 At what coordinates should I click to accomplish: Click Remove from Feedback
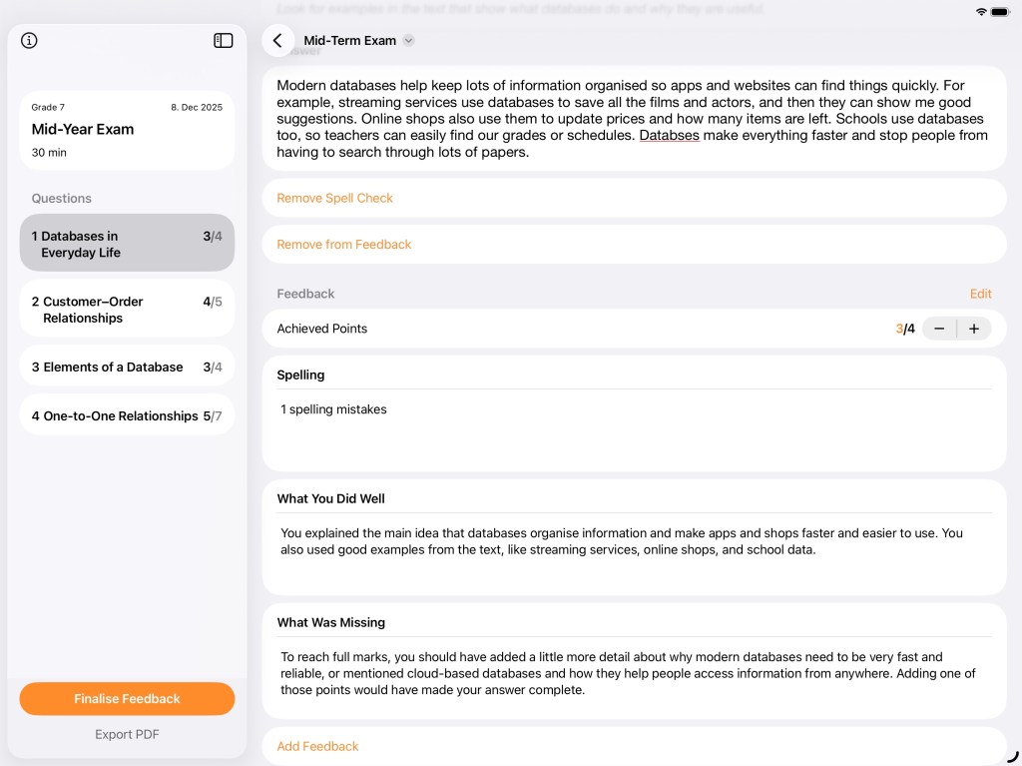click(x=344, y=245)
